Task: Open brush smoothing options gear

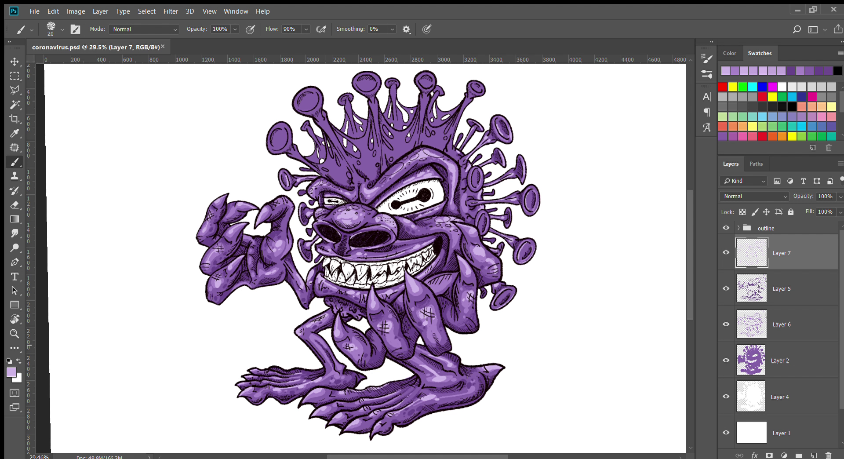Action: tap(406, 29)
